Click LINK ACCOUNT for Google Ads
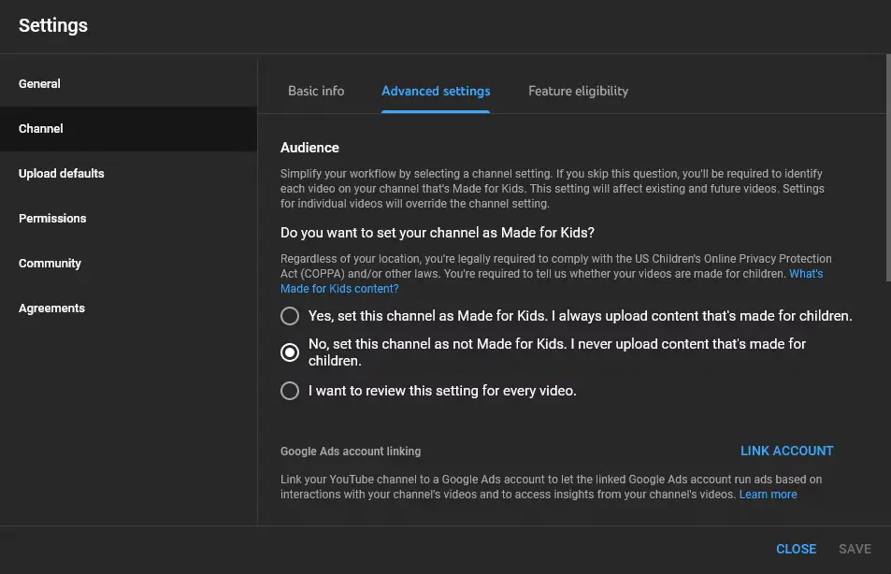The height and width of the screenshot is (574, 891). point(786,451)
